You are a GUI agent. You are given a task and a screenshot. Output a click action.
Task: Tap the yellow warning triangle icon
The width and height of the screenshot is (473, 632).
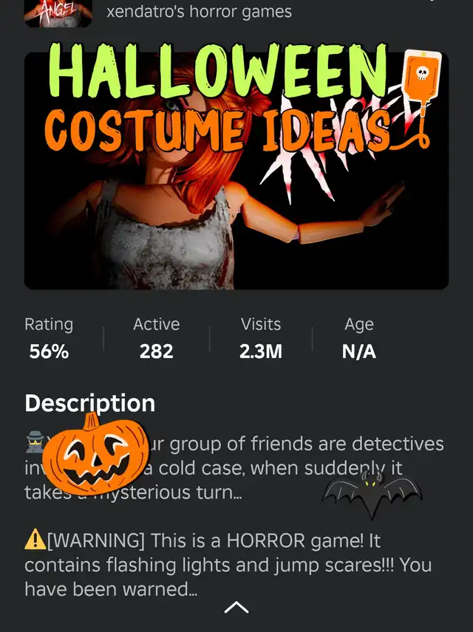click(35, 539)
